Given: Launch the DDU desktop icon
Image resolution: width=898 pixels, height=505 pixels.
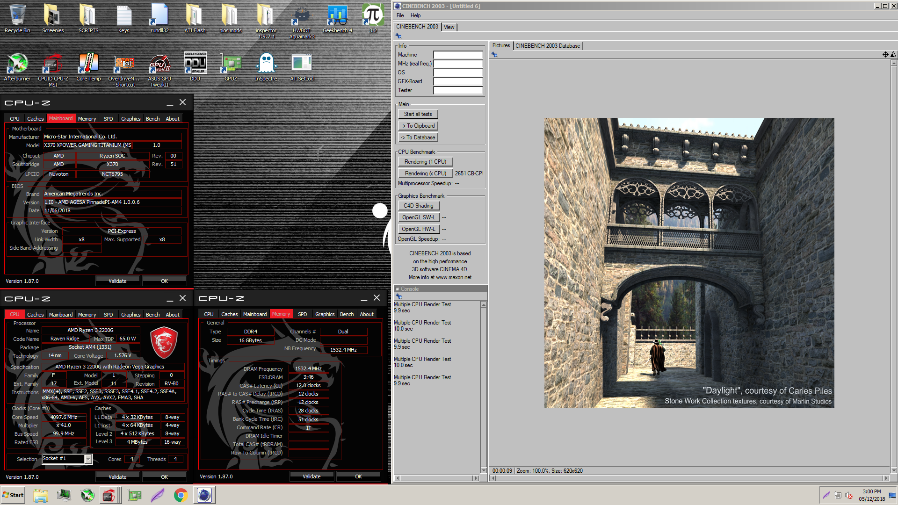Looking at the screenshot, I should pos(195,66).
